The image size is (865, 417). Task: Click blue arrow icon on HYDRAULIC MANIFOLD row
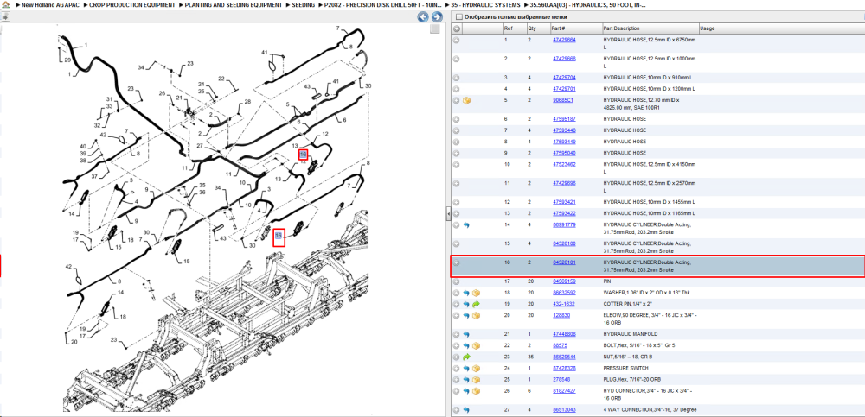[467, 334]
